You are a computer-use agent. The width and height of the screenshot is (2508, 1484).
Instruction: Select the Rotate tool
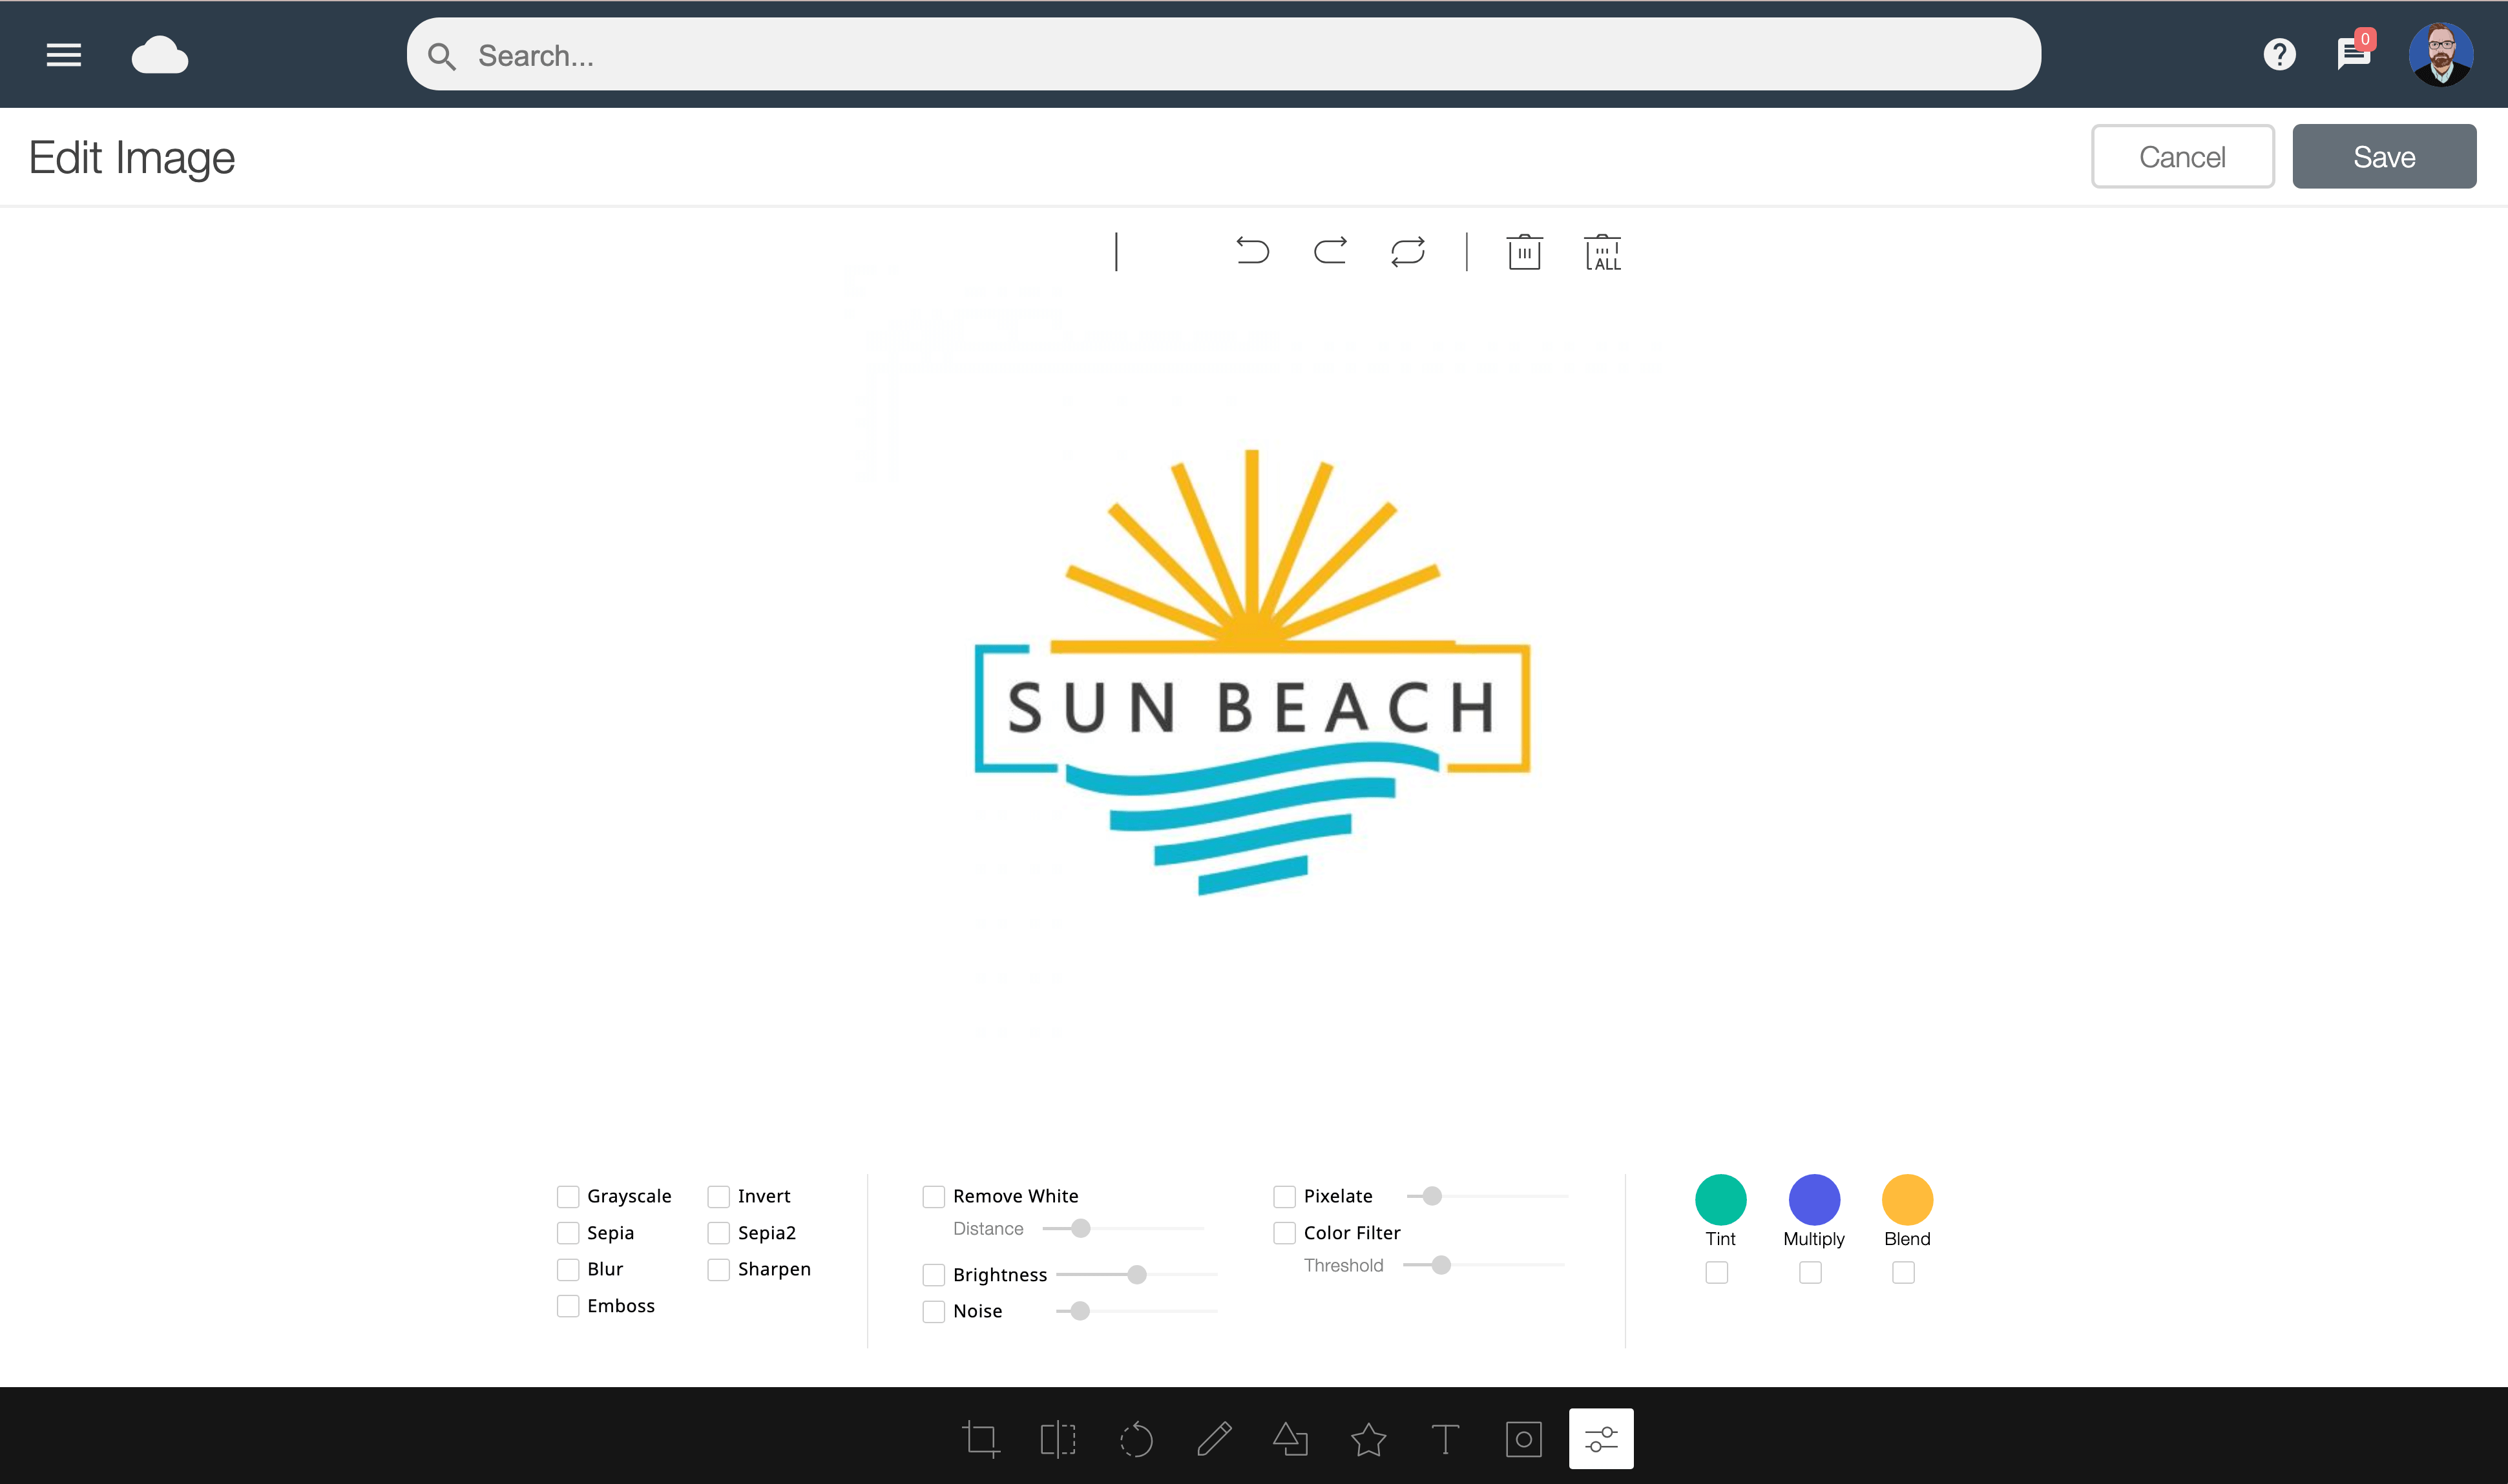point(1136,1439)
